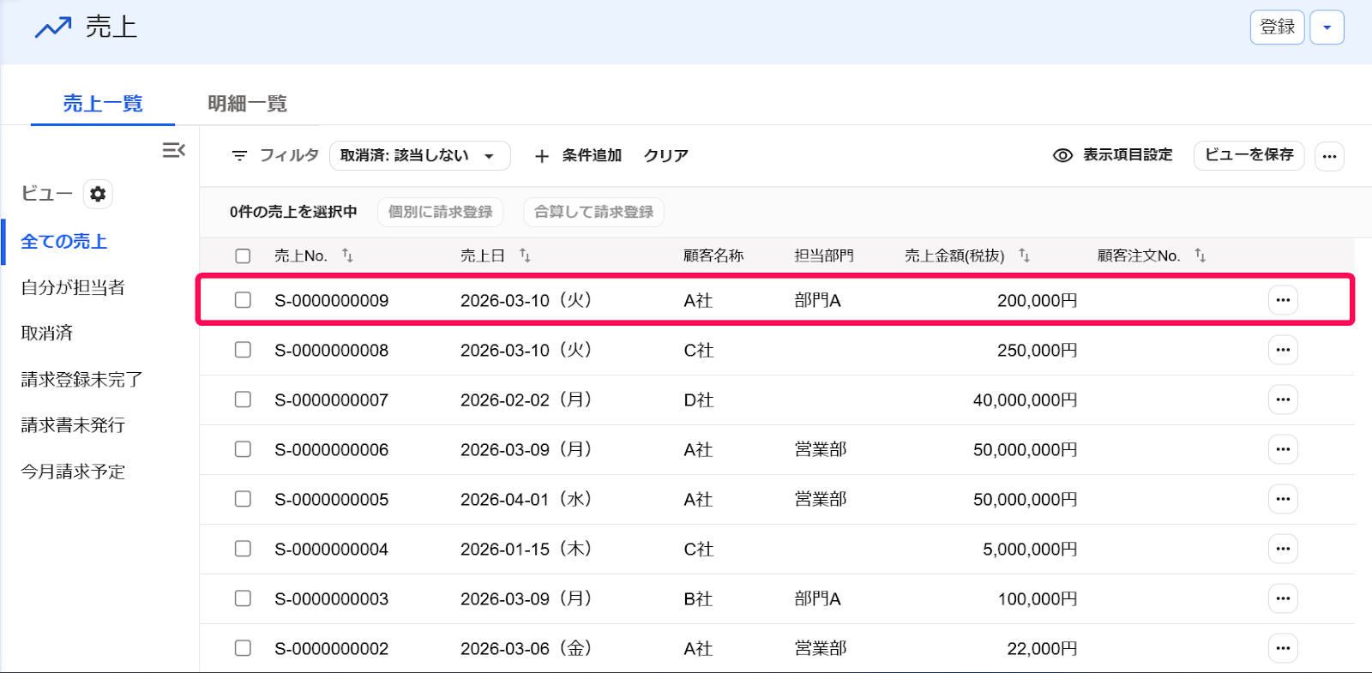This screenshot has width=1372, height=673.
Task: Select the 自分が担当者 view
Action: click(x=73, y=287)
